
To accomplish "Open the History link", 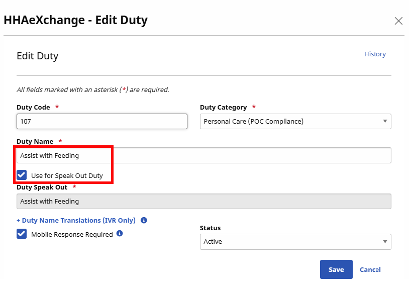I will [x=375, y=54].
